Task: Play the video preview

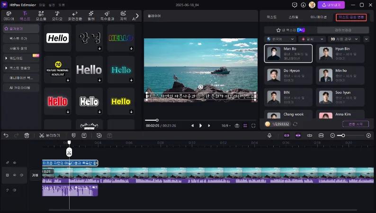Action: [200, 125]
